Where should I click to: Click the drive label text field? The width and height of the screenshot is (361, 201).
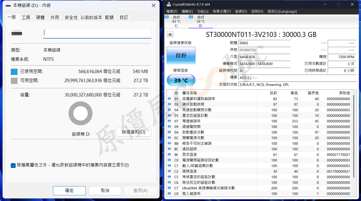click(97, 33)
